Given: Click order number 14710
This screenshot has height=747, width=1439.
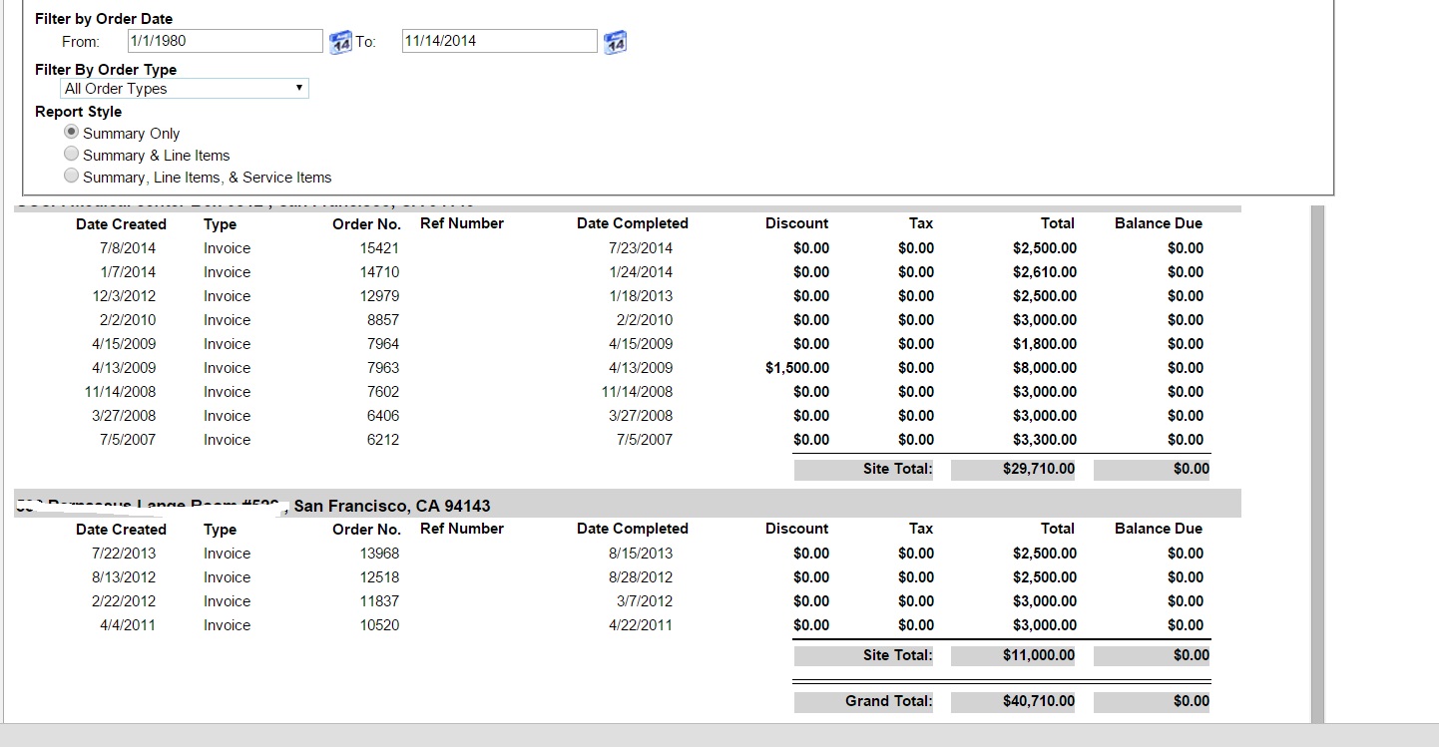Looking at the screenshot, I should click(379, 272).
